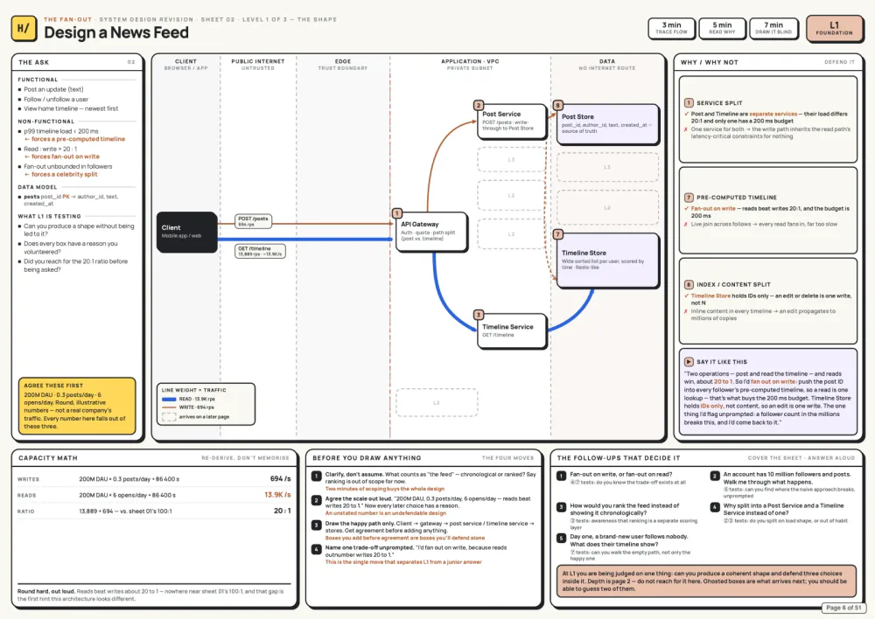The width and height of the screenshot is (875, 619).
Task: Click follow-up badge 1 about fan-out on write
Action: click(x=562, y=476)
